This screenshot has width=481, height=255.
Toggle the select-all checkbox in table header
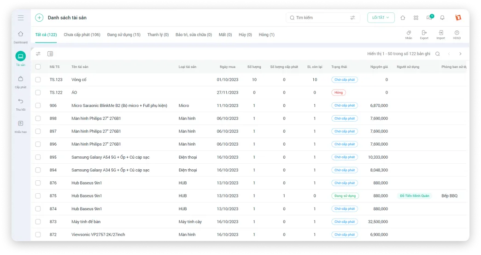coord(38,67)
